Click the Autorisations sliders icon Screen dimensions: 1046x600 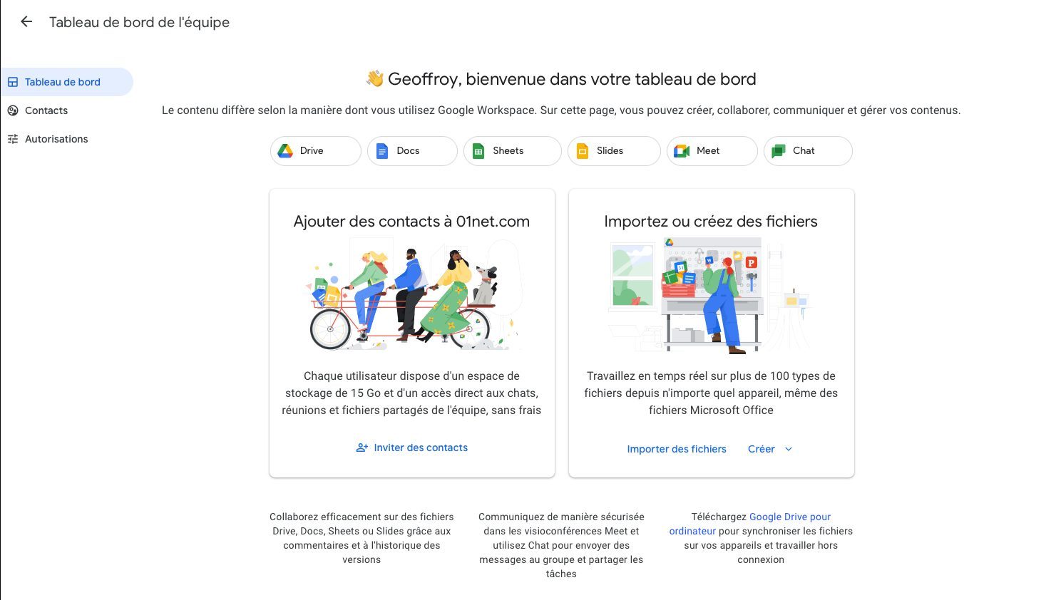13,139
